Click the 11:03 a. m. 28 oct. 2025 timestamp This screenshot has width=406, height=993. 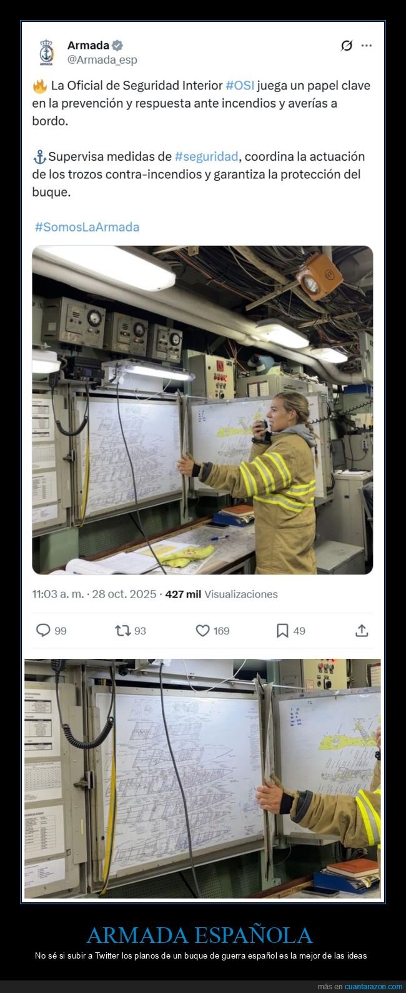point(94,594)
